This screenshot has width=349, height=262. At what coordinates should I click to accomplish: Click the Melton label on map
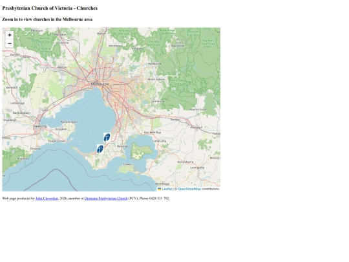pos(62,67)
